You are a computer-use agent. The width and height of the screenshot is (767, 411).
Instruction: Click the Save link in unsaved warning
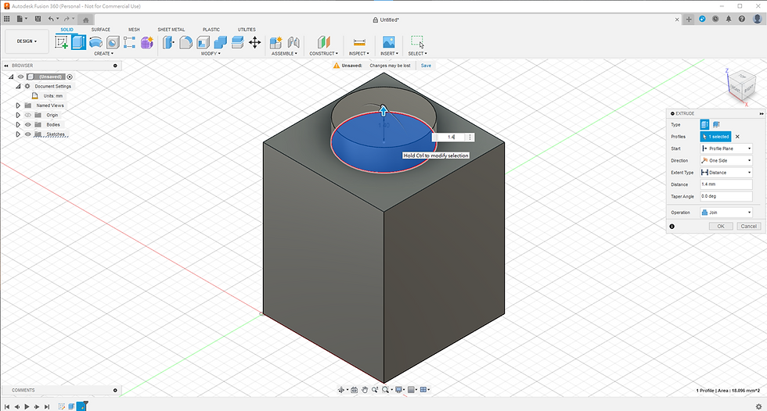(x=426, y=66)
